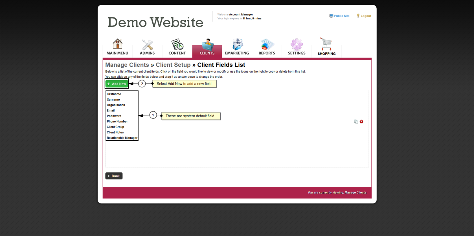Screen dimensions: 474x236
Task: Open the Relationship Manager field
Action: click(122, 138)
